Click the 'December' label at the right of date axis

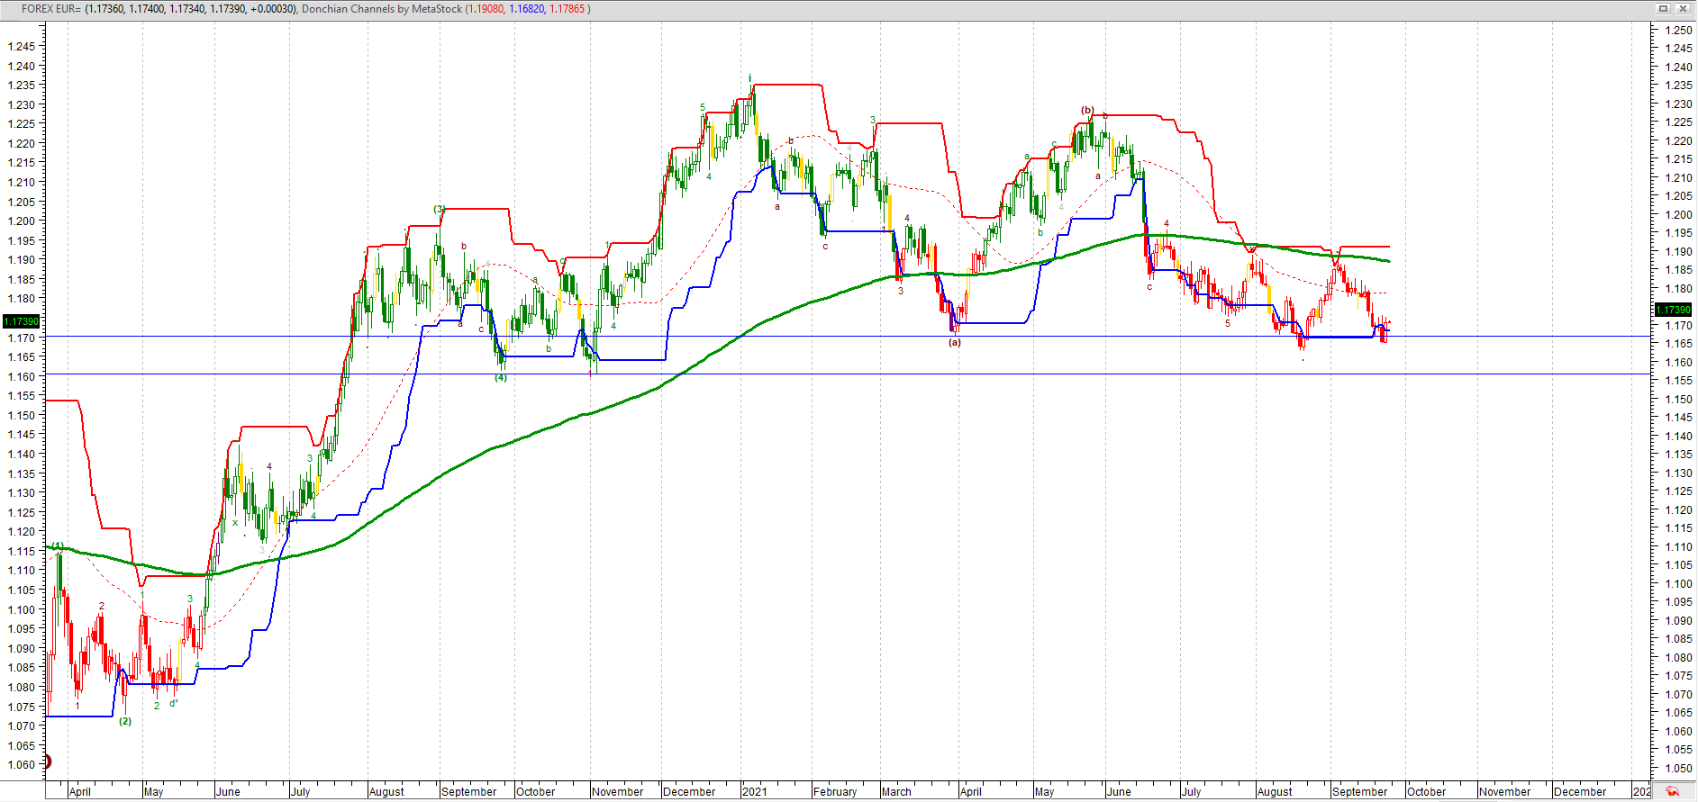1580,792
